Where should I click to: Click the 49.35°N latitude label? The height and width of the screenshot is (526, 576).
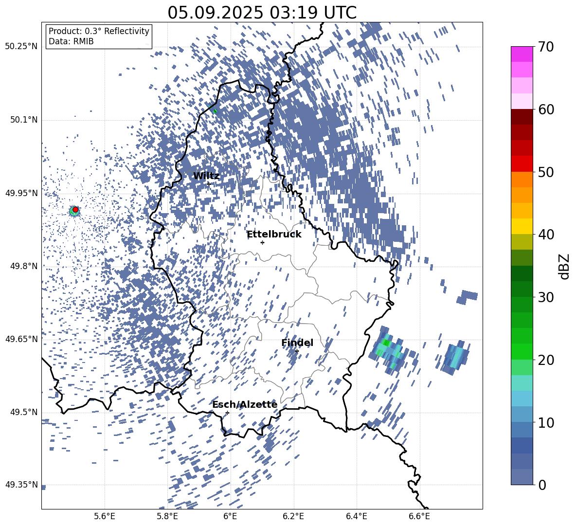coord(21,485)
